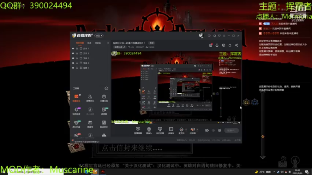Open the taskbar clock showing 22:03
This screenshot has width=312, height=175.
click(298, 171)
